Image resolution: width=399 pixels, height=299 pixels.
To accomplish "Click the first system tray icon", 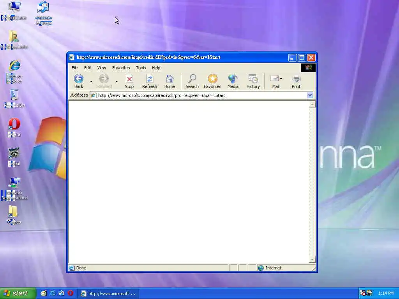I will 363,293.
